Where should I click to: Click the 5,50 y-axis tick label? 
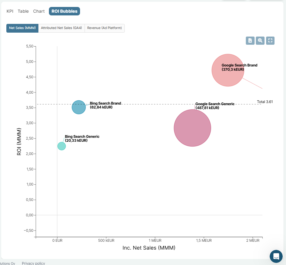tap(30, 46)
